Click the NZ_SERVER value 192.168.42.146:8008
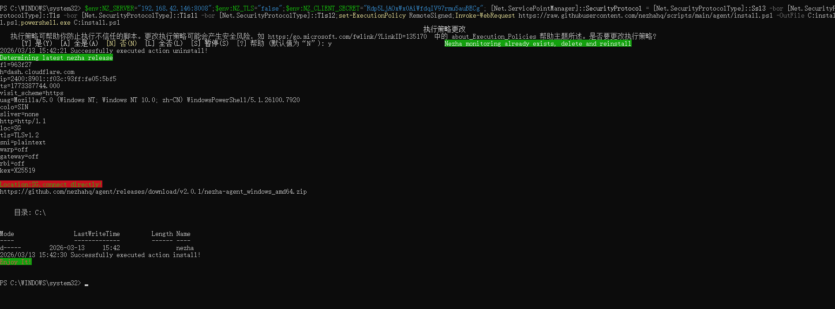The height and width of the screenshot is (309, 835). click(175, 8)
